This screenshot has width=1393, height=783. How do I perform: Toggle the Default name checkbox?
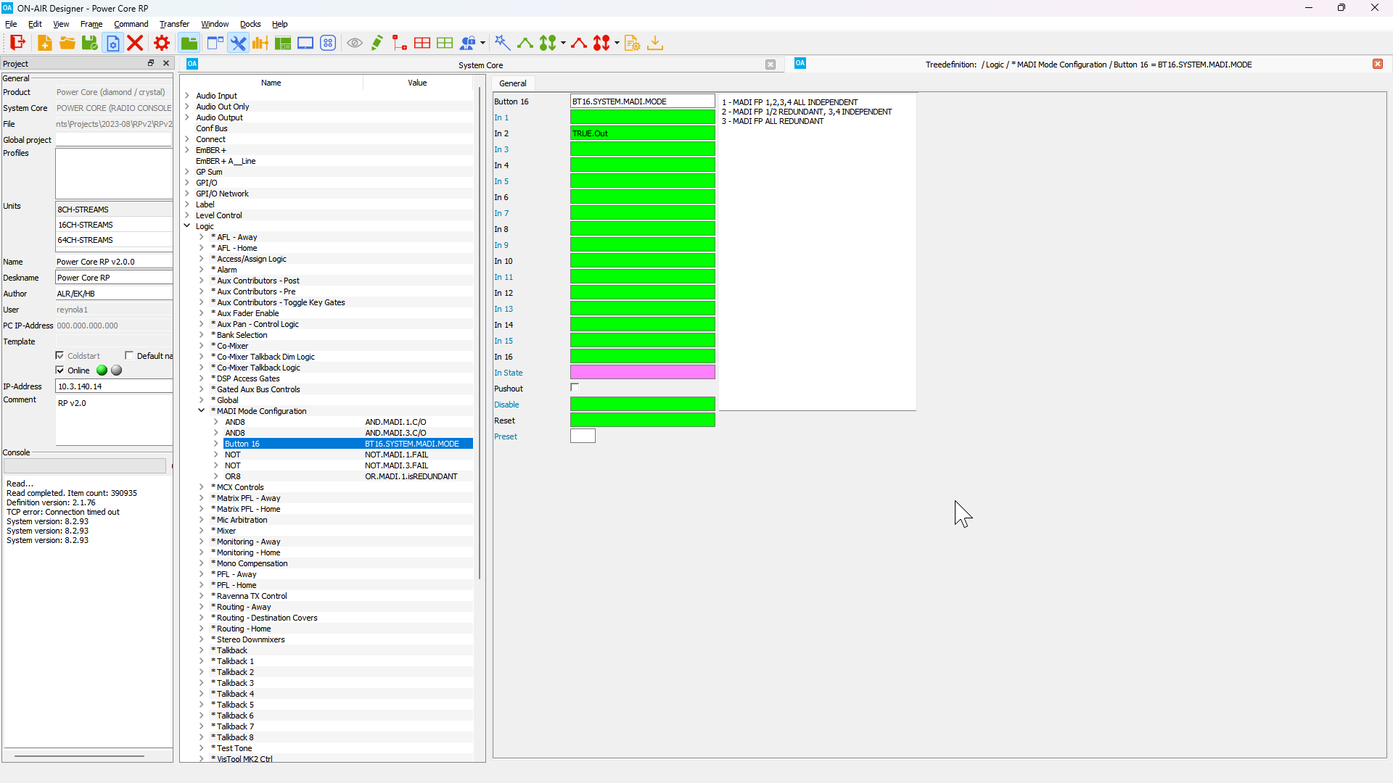pos(129,355)
